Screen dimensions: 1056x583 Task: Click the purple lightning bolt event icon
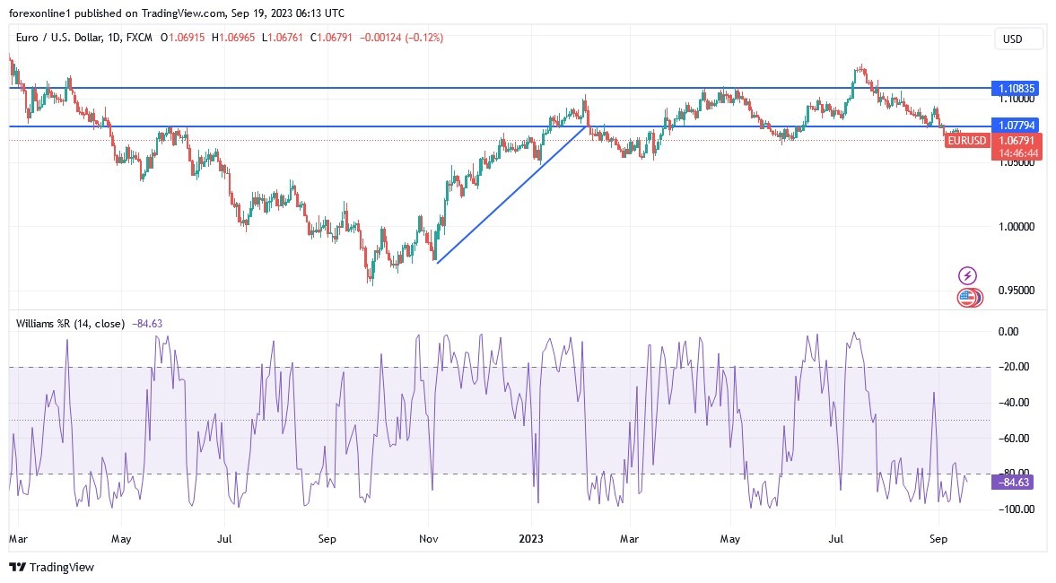(x=967, y=275)
